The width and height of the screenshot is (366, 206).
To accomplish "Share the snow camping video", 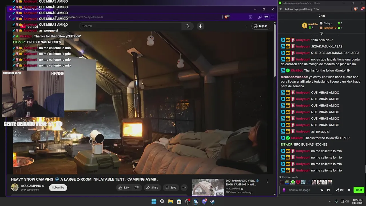I will 152,188.
